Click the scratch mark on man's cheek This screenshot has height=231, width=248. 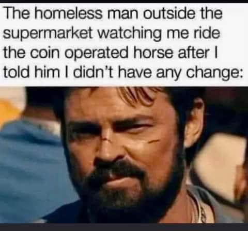[154, 141]
